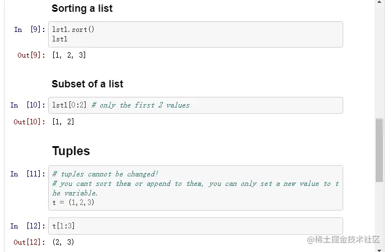Click the Out[12] output prompt
The width and height of the screenshot is (388, 252).
pyautogui.click(x=29, y=242)
